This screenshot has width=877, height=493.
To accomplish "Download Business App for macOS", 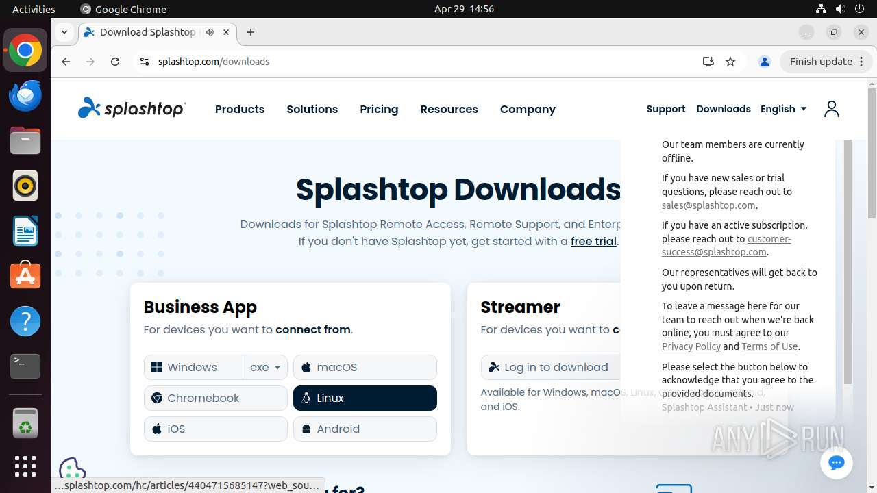I will pyautogui.click(x=365, y=367).
